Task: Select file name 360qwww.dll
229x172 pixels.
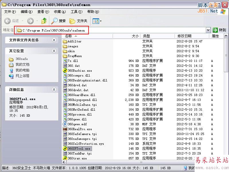Action: point(77,119)
